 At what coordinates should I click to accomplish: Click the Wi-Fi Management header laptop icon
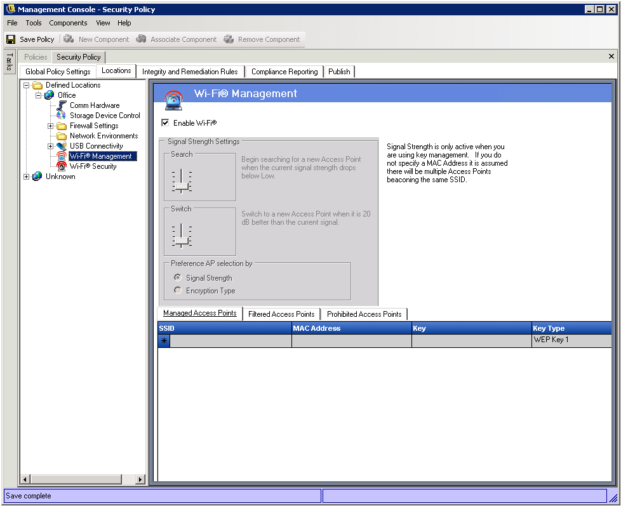pos(173,100)
